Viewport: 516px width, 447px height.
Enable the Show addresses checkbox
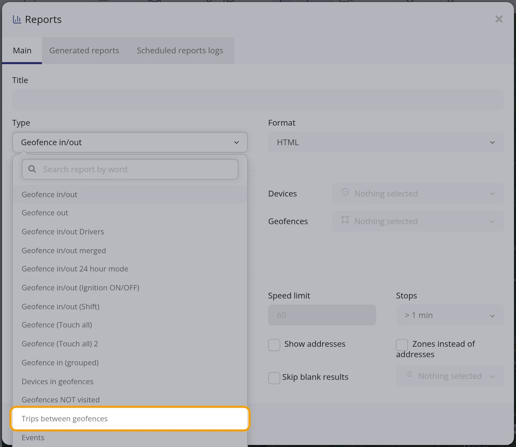274,345
